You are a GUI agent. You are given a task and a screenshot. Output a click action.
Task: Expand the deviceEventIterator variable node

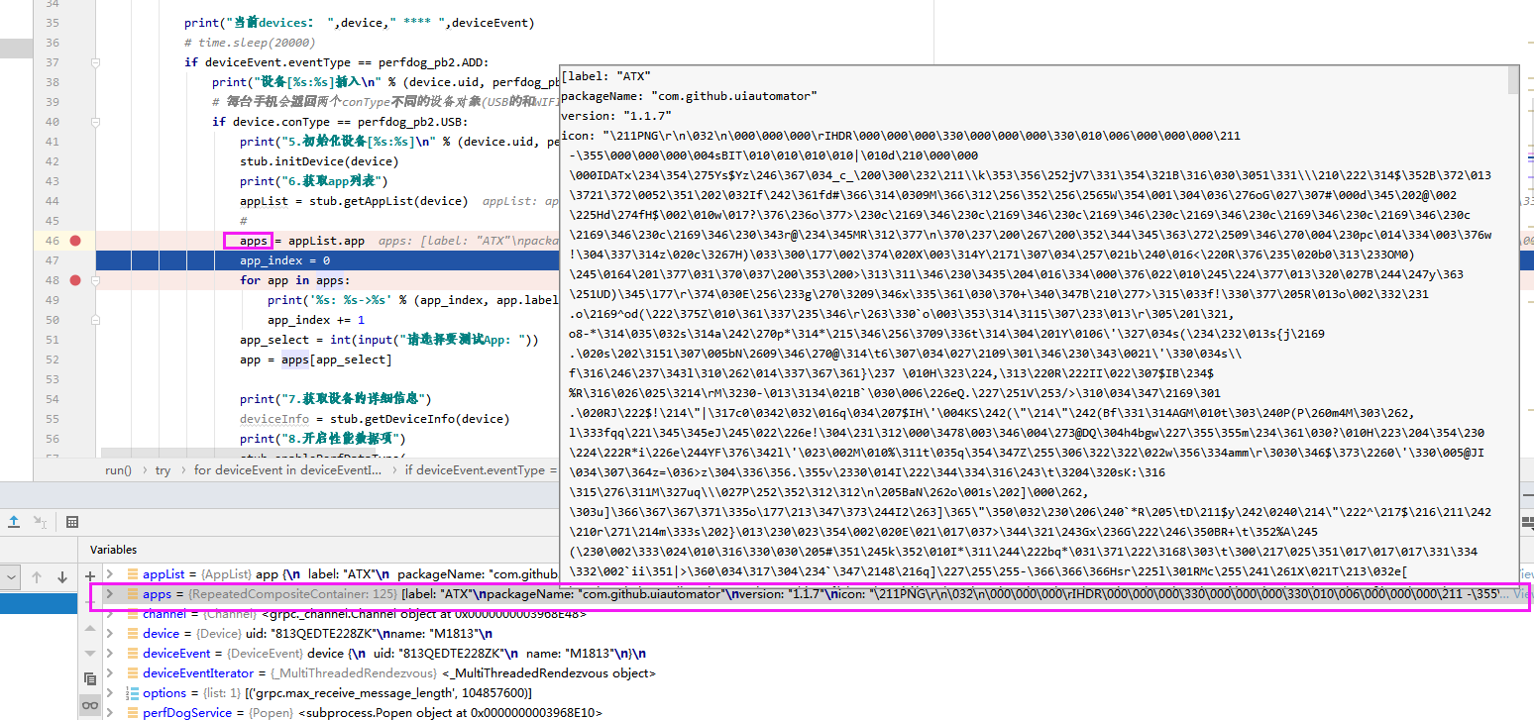pos(110,673)
